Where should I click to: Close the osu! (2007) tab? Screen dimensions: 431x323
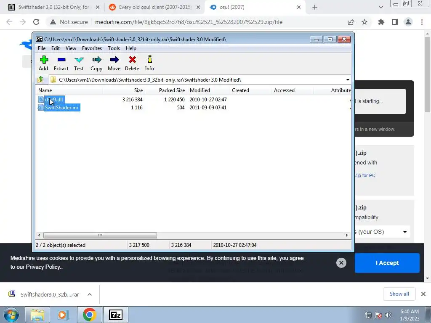coord(299,7)
